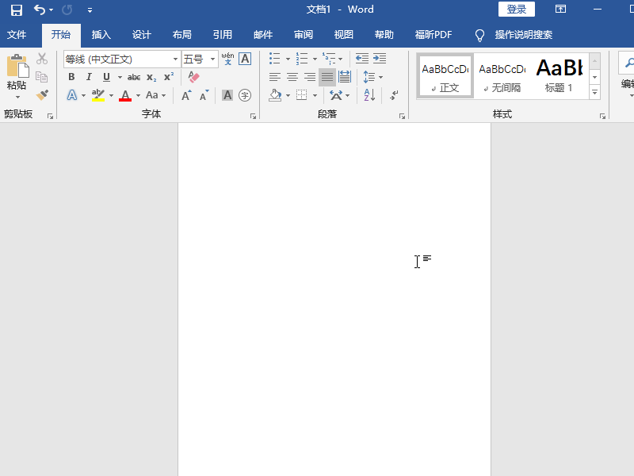Increase paragraph indent
Screen dimensions: 634x476
[x=380, y=59]
